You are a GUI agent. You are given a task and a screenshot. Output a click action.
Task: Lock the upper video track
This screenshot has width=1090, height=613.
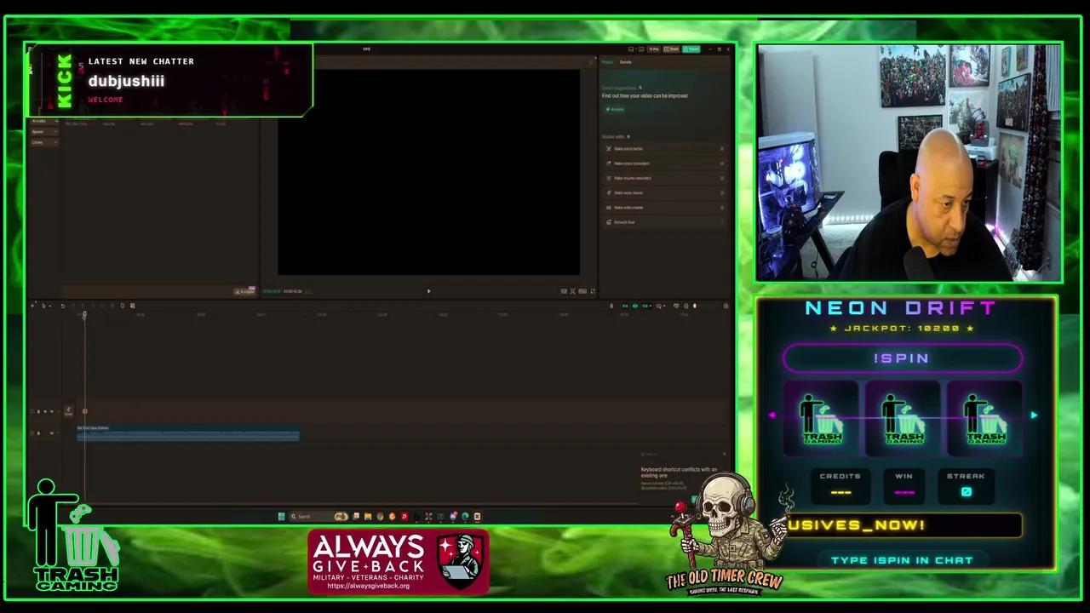[38, 411]
